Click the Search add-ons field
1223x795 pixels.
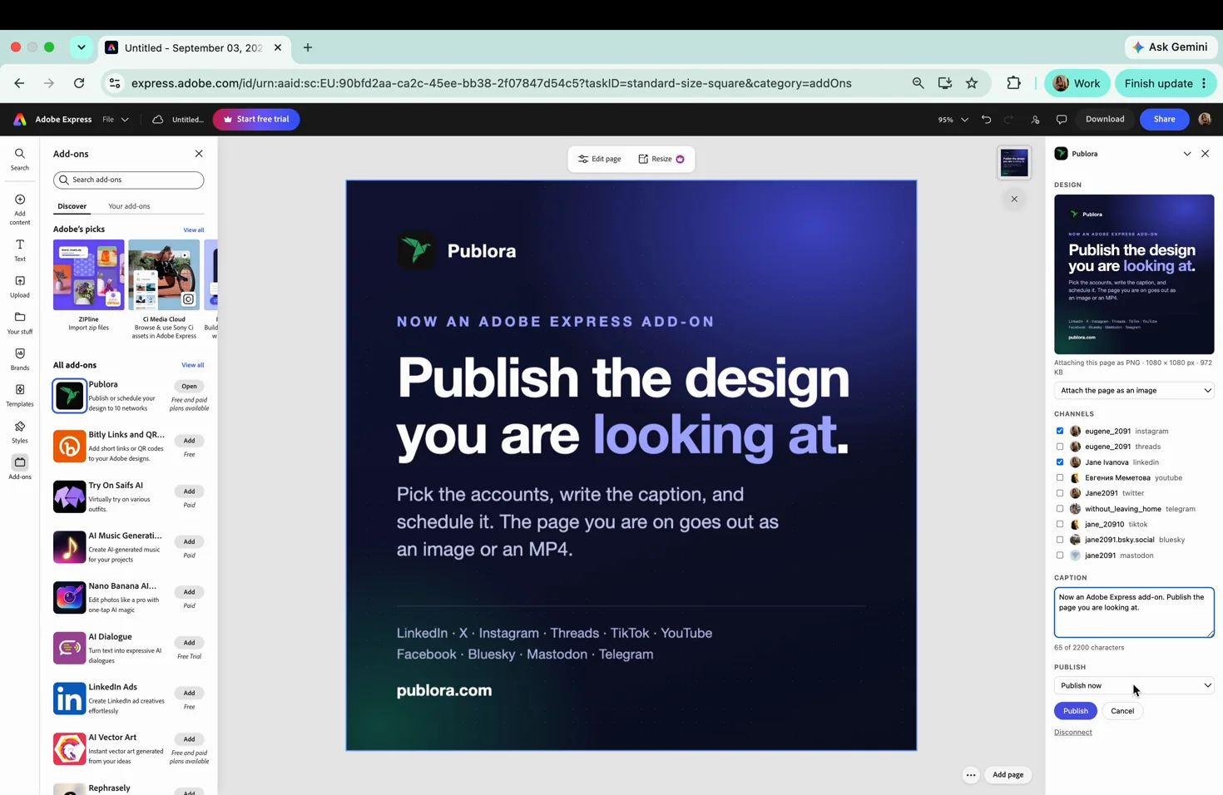click(129, 180)
